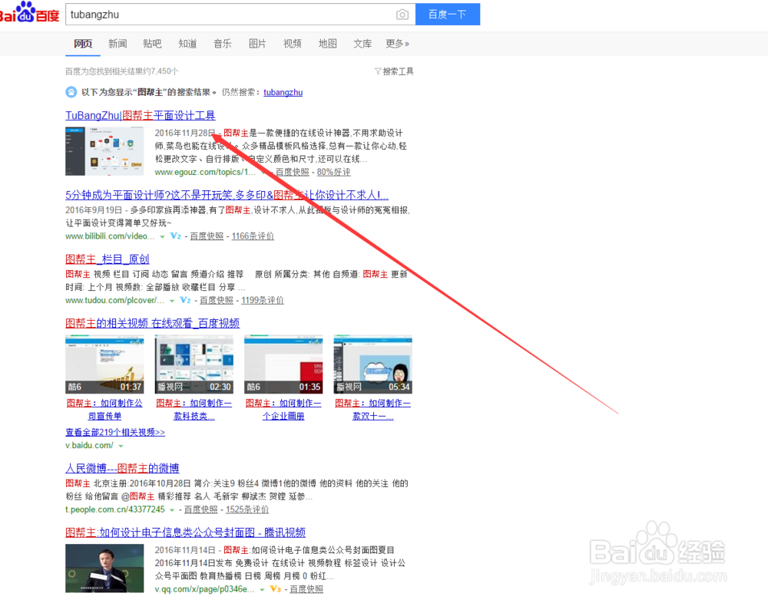Play the 01:37 video thumbnail
The image size is (768, 603).
tap(104, 364)
